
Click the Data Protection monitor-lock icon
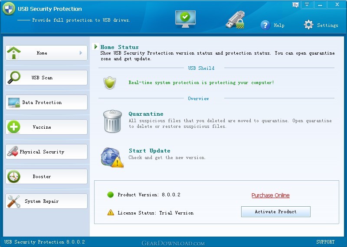[14, 102]
